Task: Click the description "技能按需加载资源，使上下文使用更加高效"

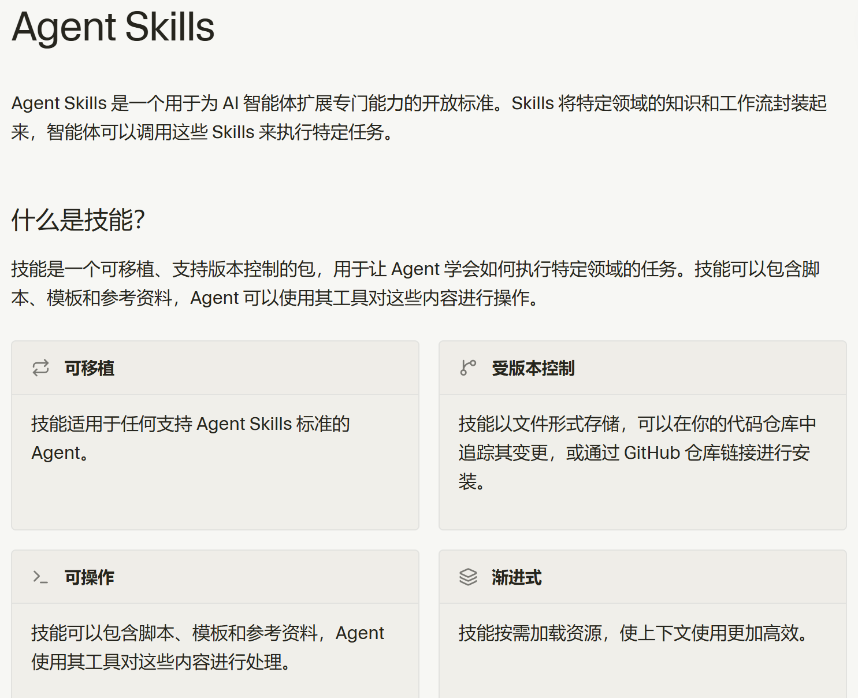Action: pyautogui.click(x=633, y=633)
